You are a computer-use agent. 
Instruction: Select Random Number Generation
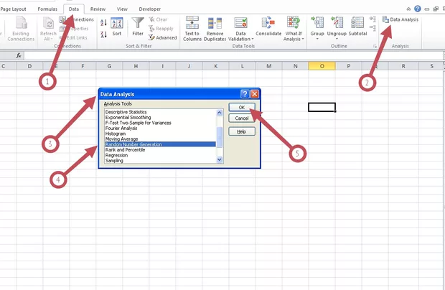[160, 144]
